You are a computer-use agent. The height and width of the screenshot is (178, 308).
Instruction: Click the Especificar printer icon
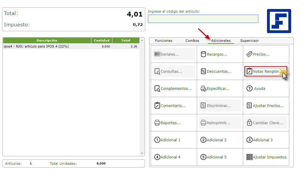203,89
